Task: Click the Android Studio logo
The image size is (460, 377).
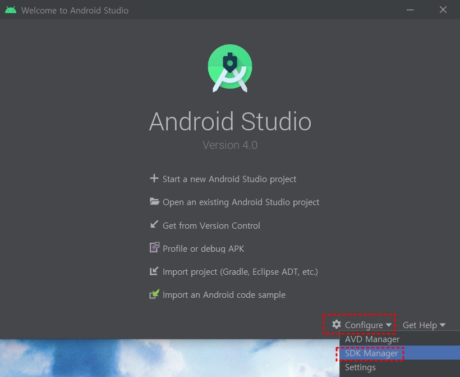Action: click(x=230, y=68)
